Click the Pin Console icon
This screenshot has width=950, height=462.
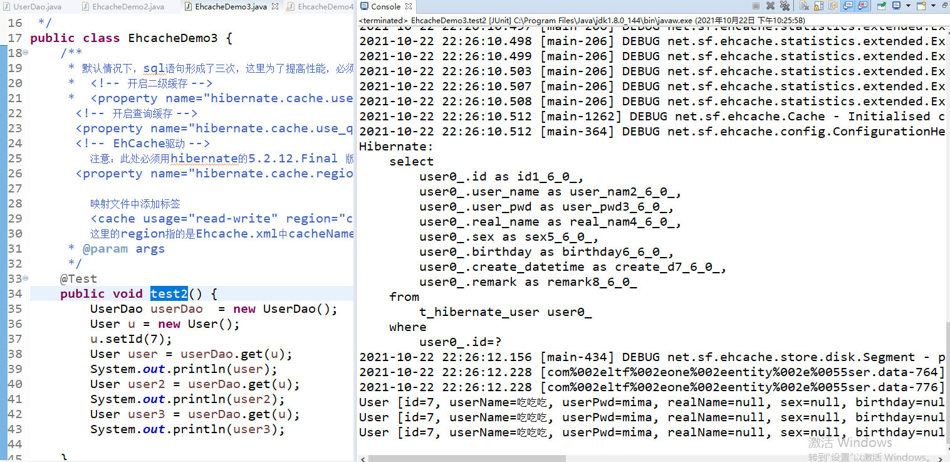pyautogui.click(x=882, y=6)
